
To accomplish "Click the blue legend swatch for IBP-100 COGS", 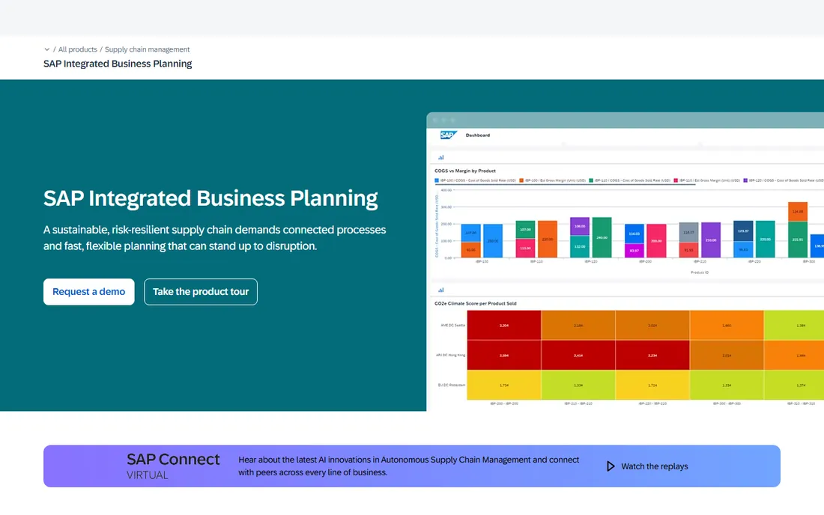I will [x=437, y=180].
